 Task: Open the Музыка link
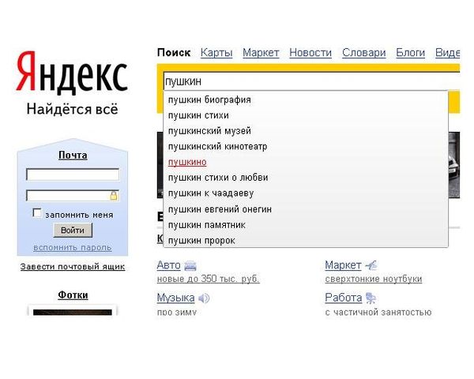coord(175,298)
